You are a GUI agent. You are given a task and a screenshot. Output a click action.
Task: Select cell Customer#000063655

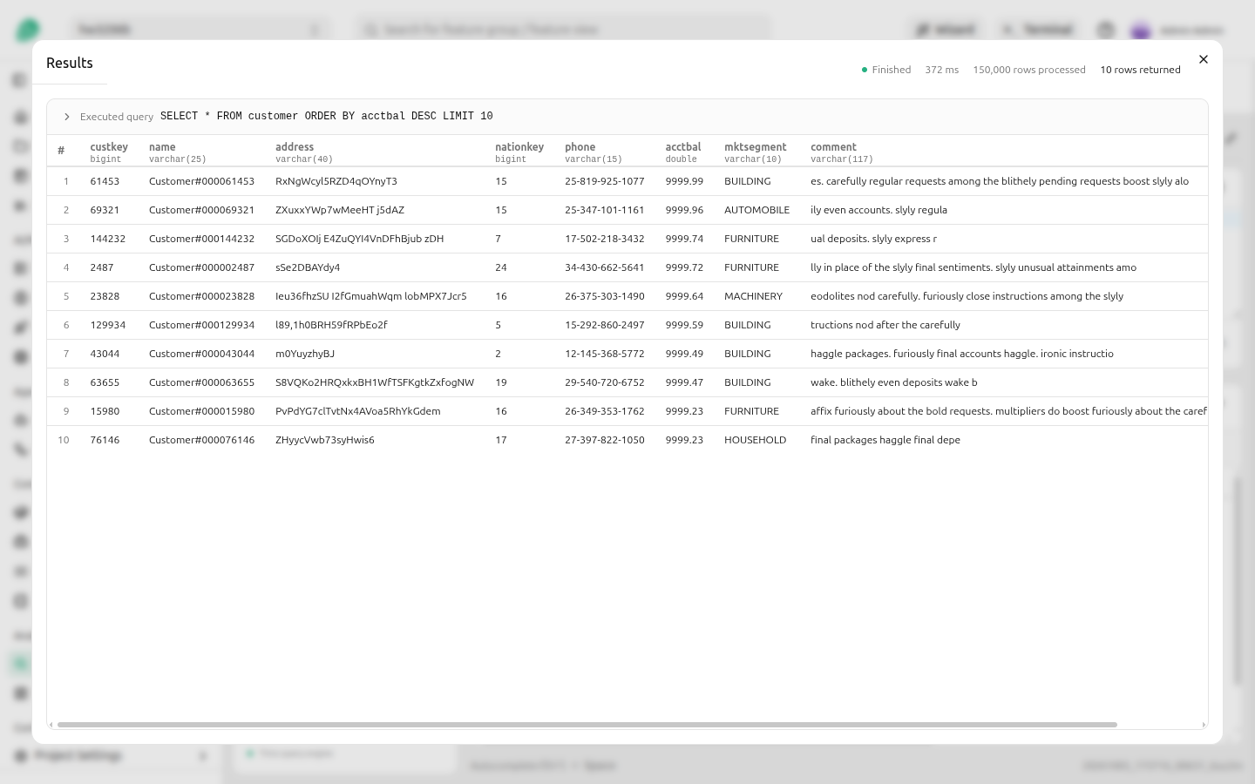pyautogui.click(x=201, y=382)
